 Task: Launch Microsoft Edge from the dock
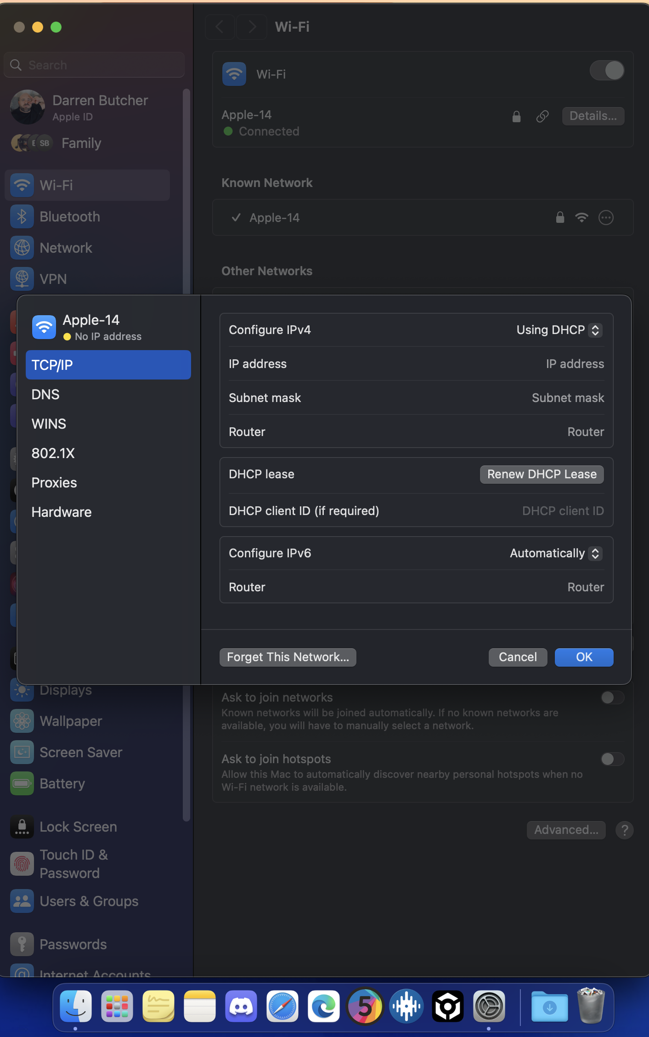tap(324, 1006)
